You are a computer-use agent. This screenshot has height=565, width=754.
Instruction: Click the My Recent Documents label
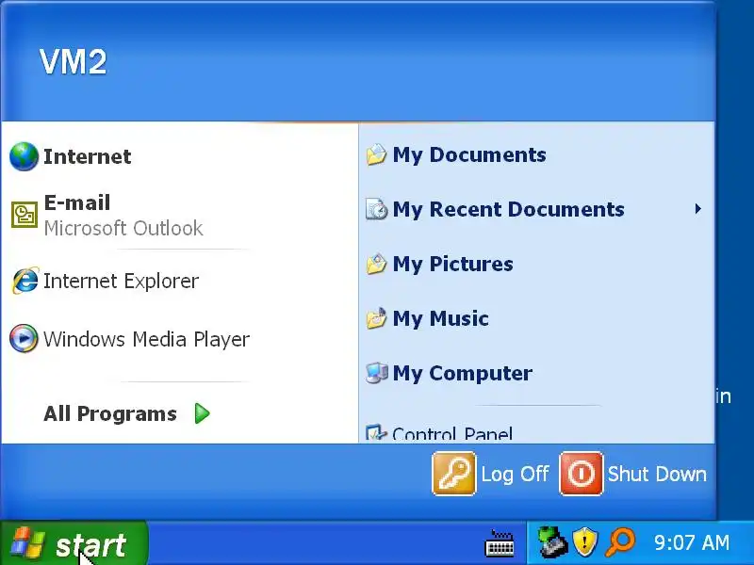pyautogui.click(x=508, y=209)
